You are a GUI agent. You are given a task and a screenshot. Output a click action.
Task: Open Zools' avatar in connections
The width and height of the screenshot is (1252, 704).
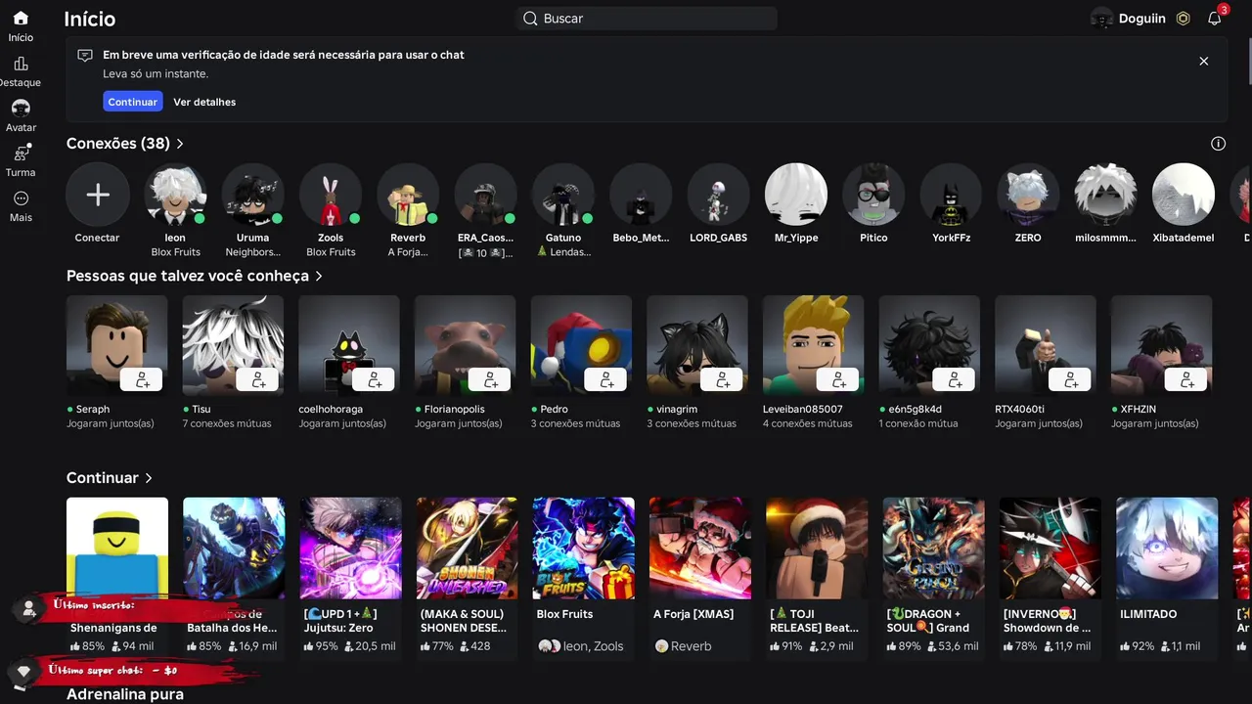click(331, 195)
